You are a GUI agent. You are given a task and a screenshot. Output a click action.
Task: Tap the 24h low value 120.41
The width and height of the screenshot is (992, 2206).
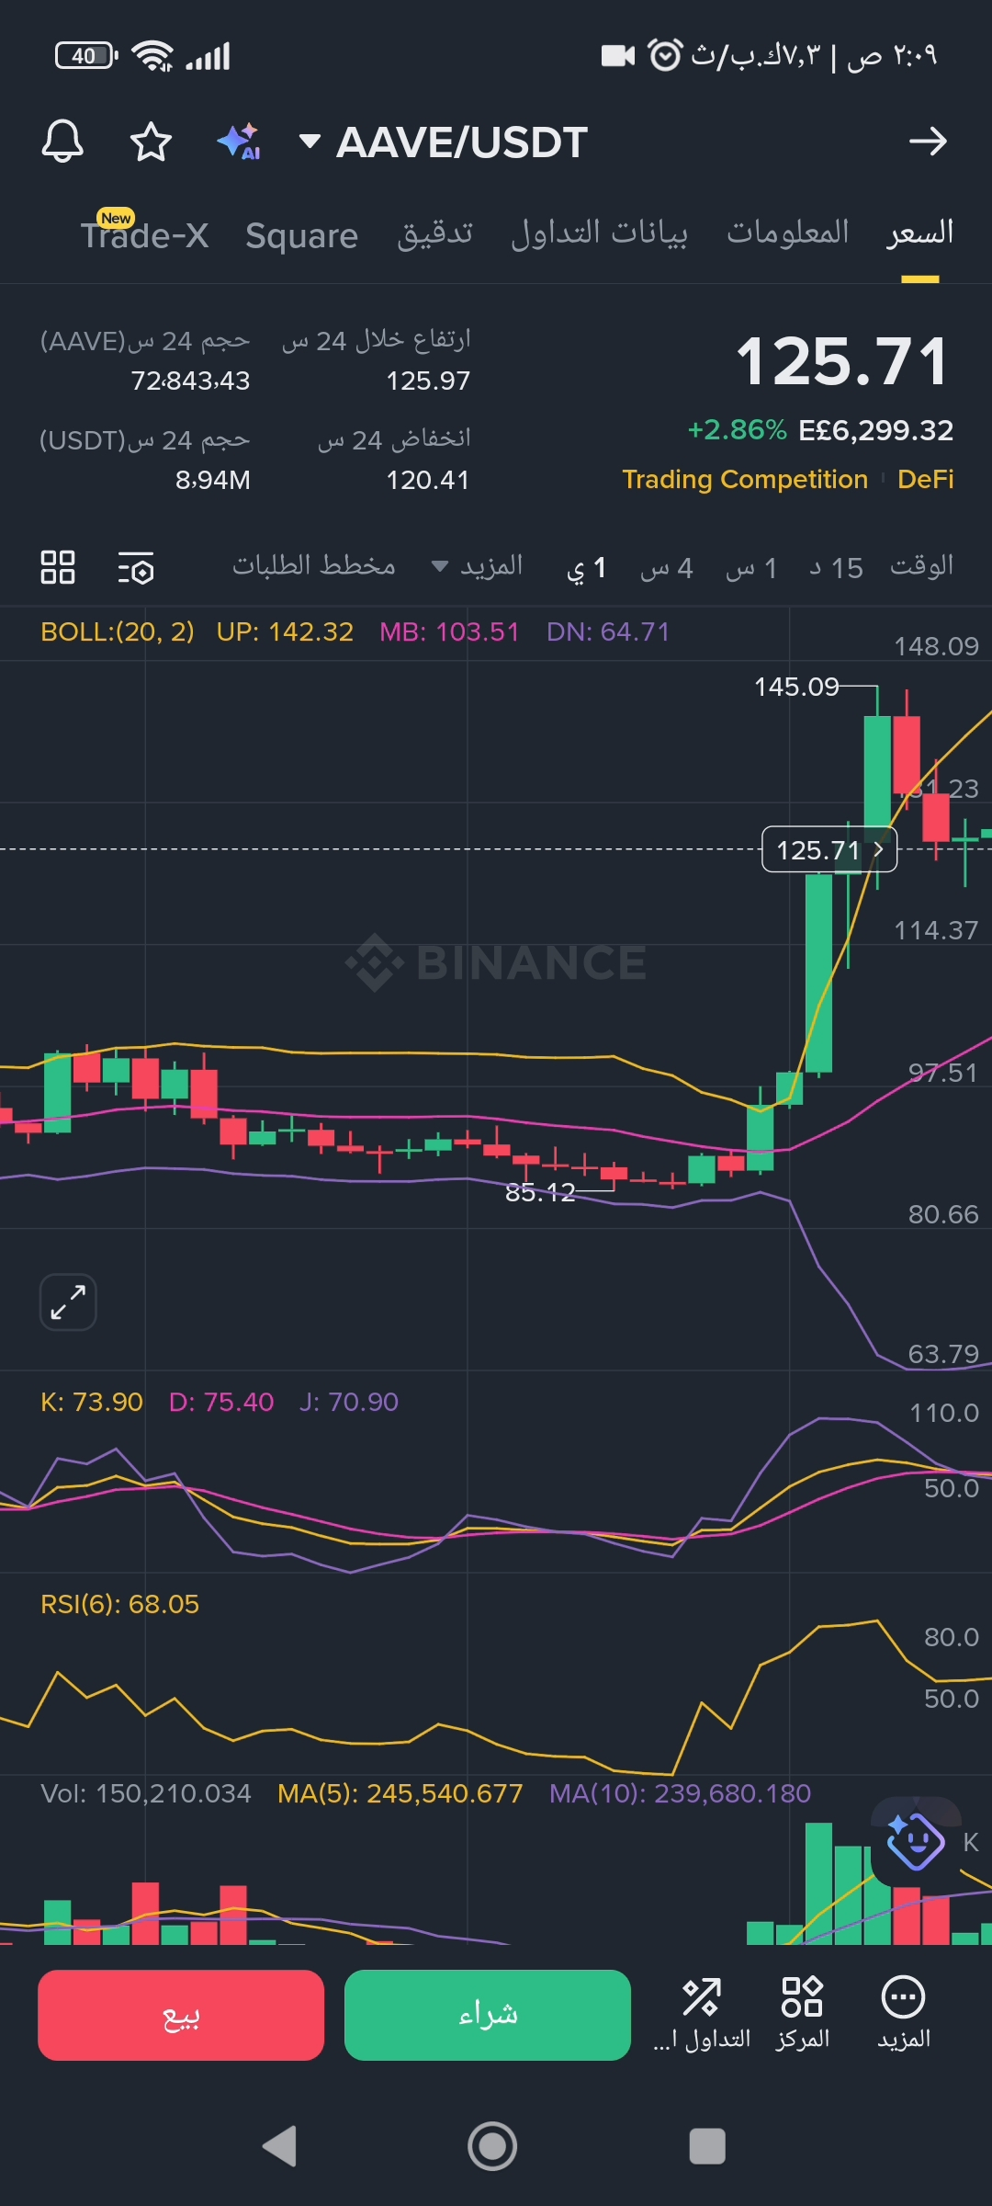point(428,480)
